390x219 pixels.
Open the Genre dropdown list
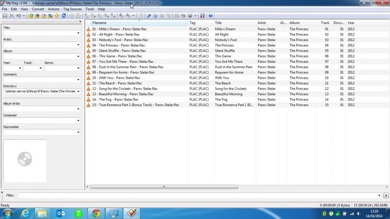click(x=78, y=68)
